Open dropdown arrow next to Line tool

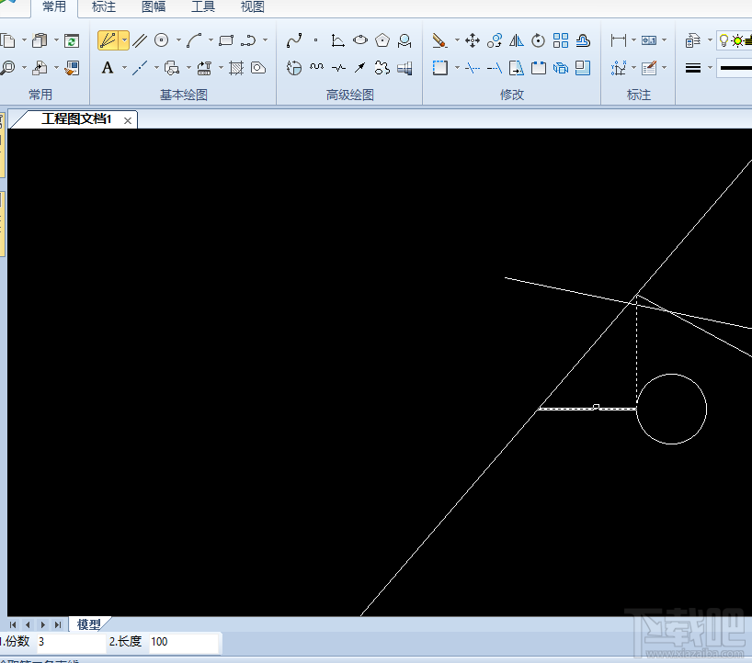[124, 40]
